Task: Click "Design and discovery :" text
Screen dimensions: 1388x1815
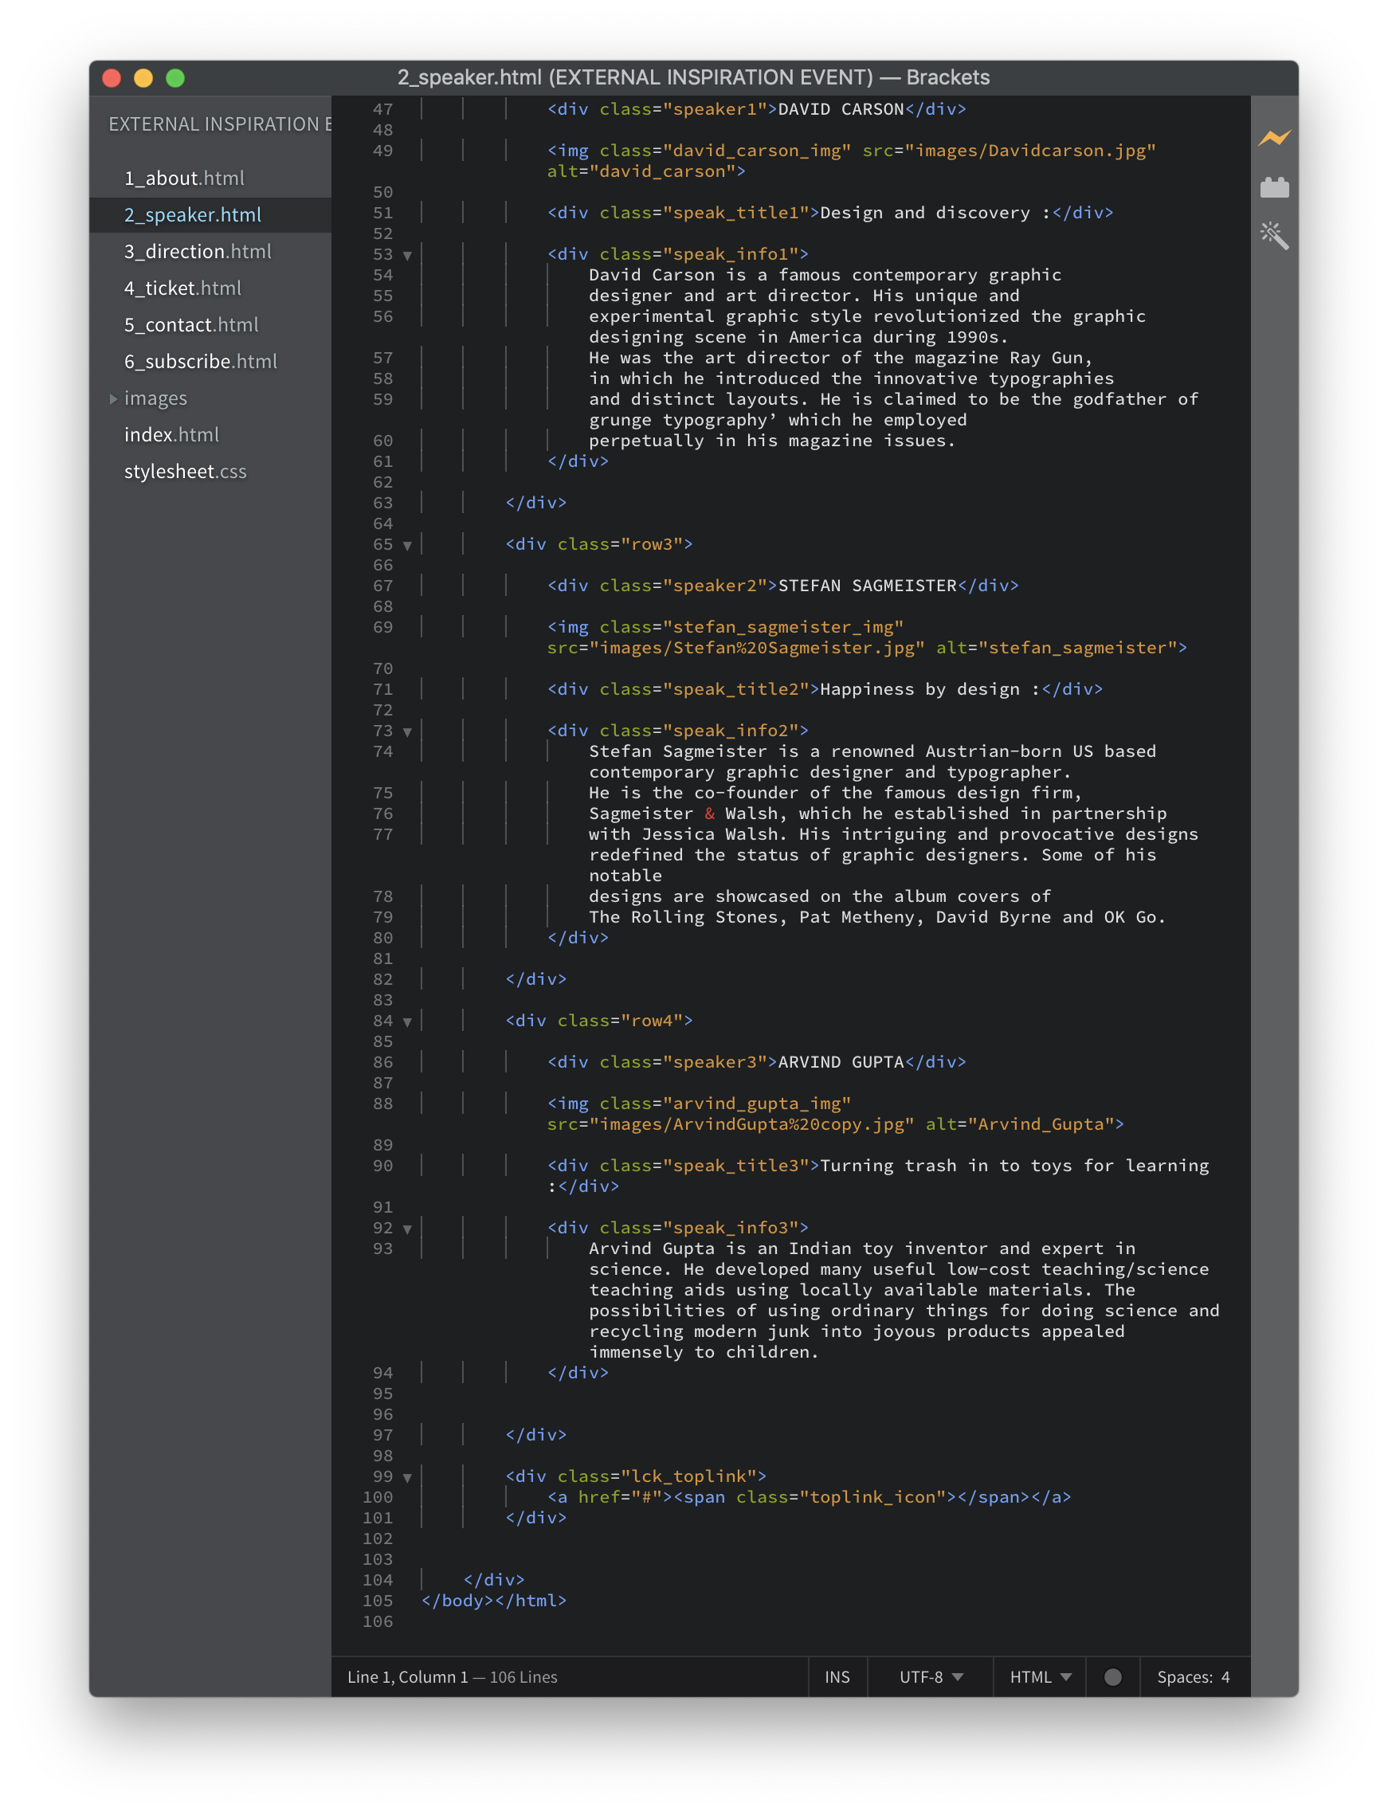Action: [x=935, y=212]
